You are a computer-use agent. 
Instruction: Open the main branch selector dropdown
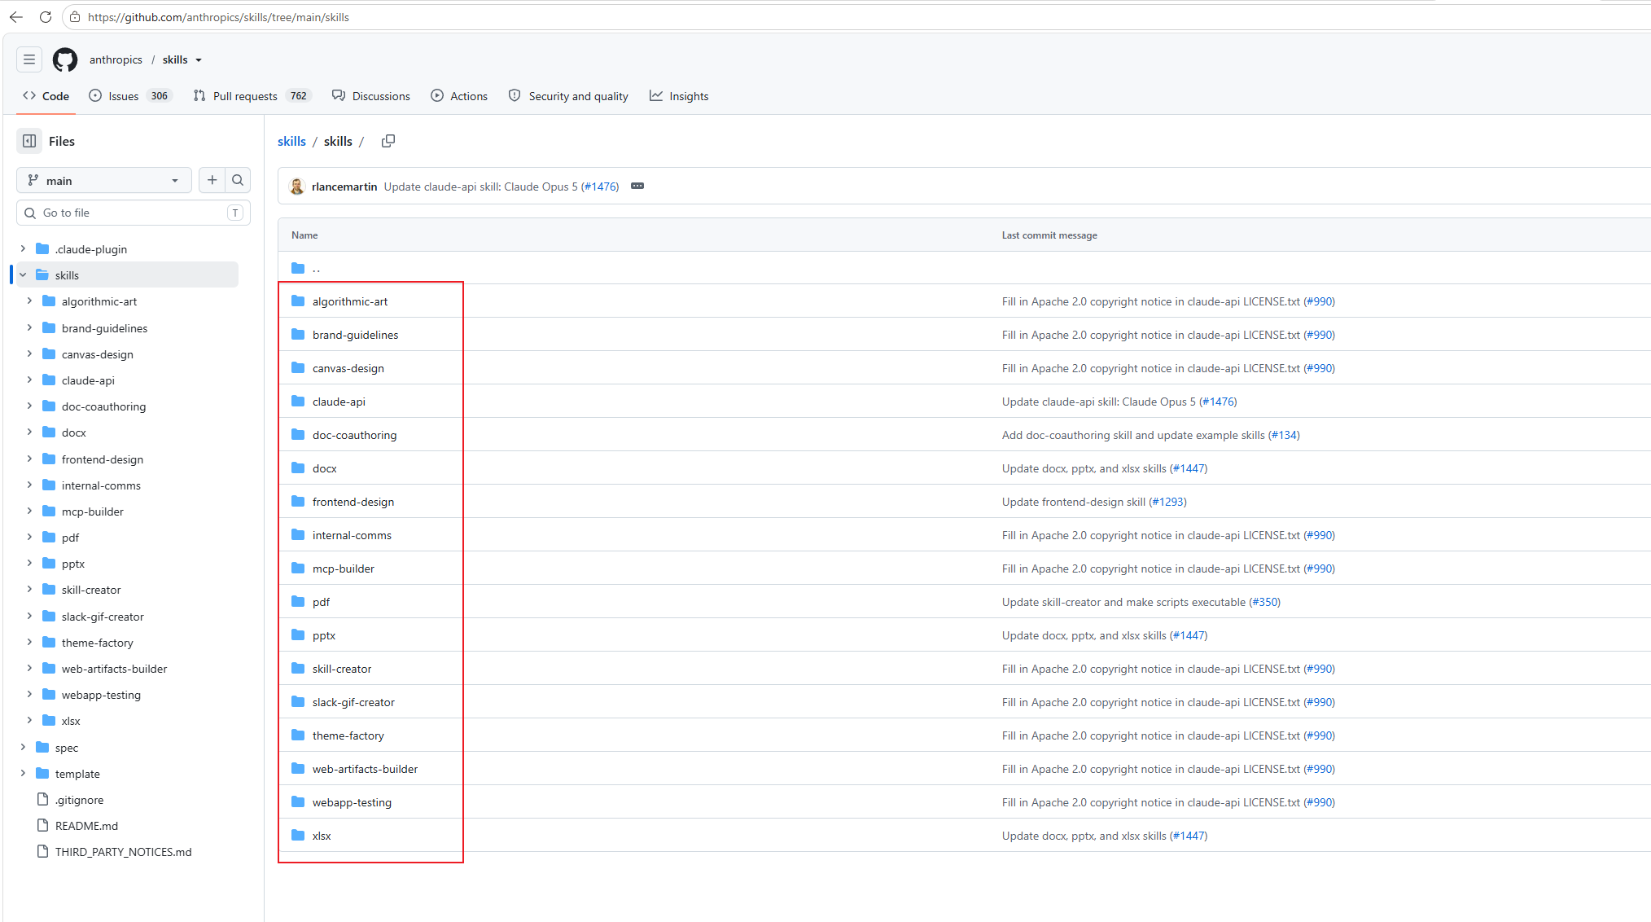(104, 180)
